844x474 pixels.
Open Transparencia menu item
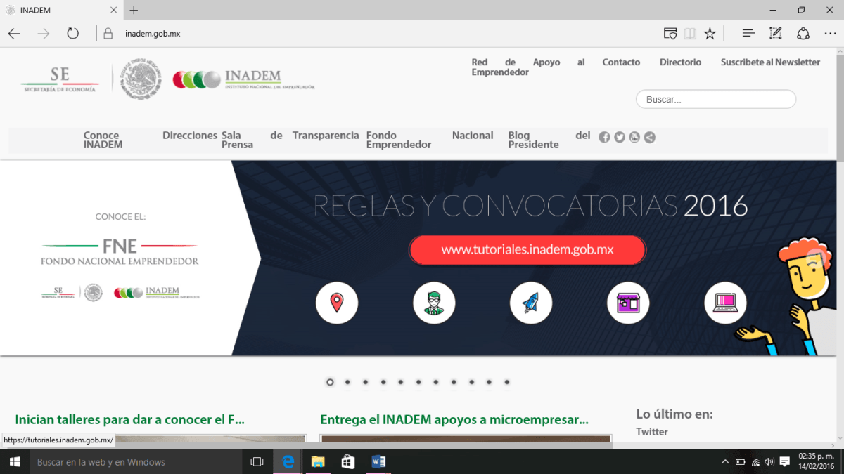(x=326, y=135)
